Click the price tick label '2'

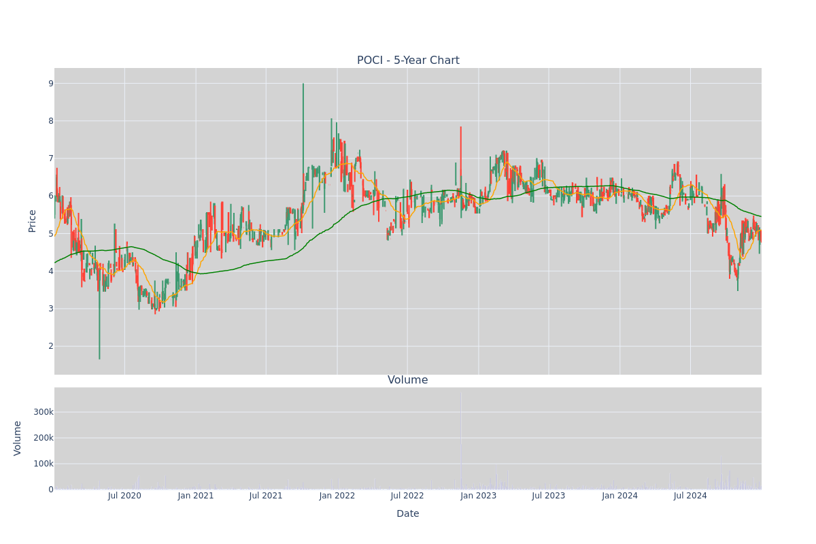coord(50,346)
